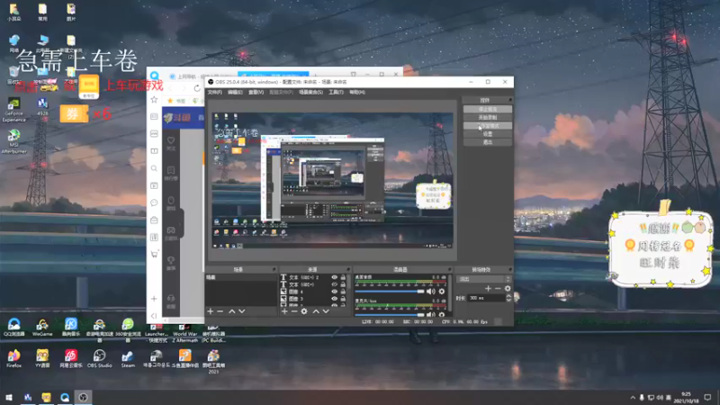The height and width of the screenshot is (405, 720).
Task: Click 设置 settings button in Controls
Action: 488,134
